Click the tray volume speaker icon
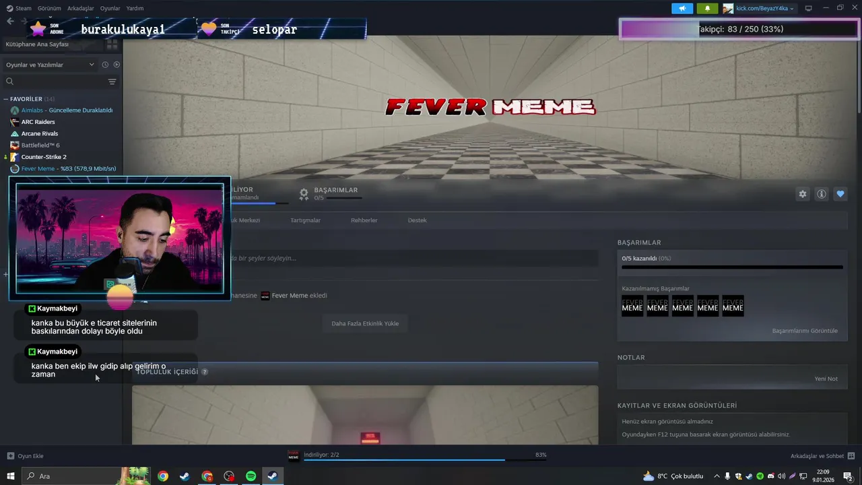Viewport: 862px width, 485px height. point(781,476)
